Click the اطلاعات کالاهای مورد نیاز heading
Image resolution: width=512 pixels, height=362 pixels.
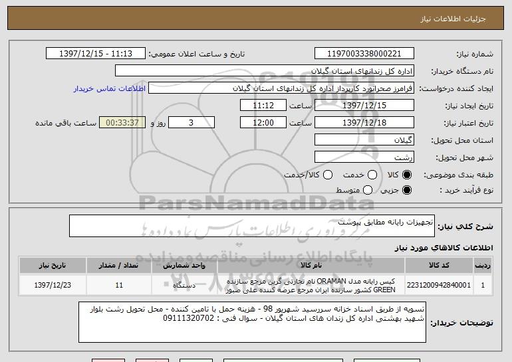444,248
